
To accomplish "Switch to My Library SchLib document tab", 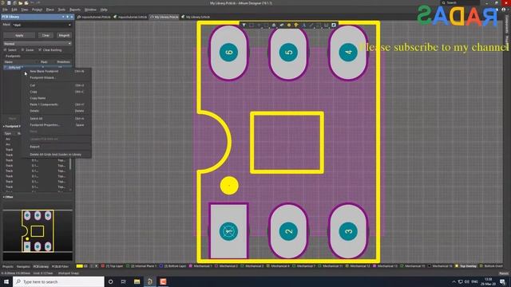I will (x=196, y=17).
